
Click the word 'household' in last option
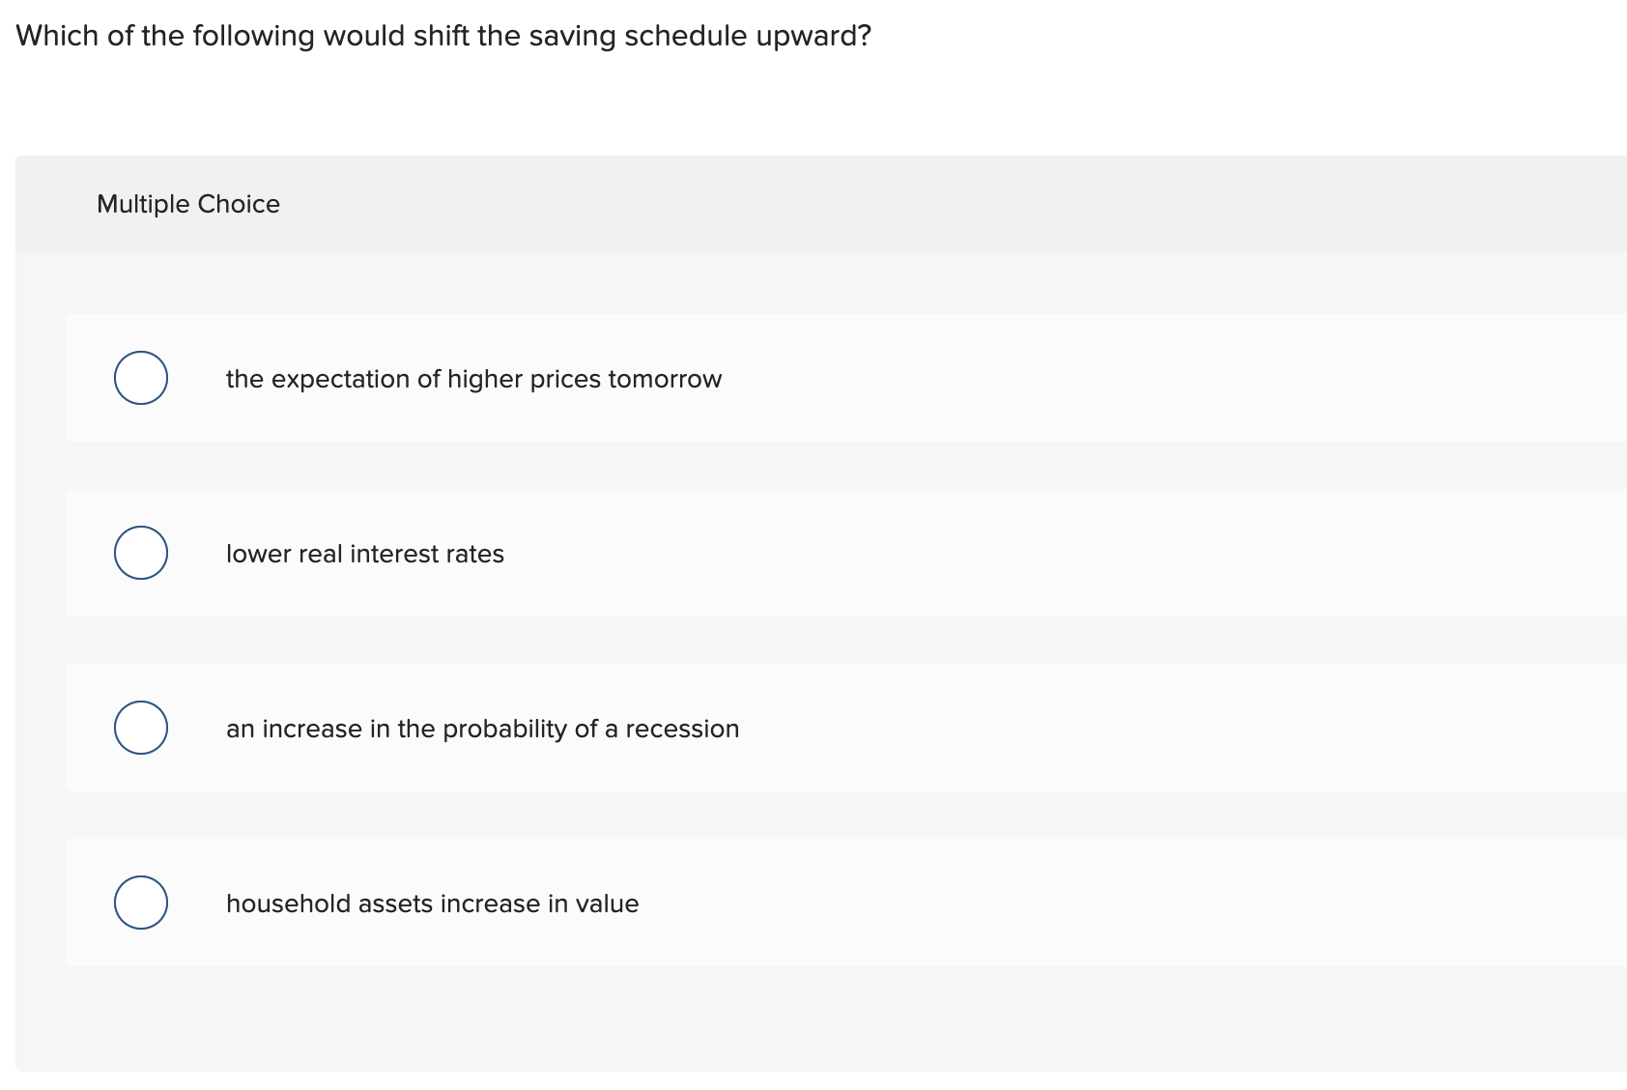coord(286,904)
